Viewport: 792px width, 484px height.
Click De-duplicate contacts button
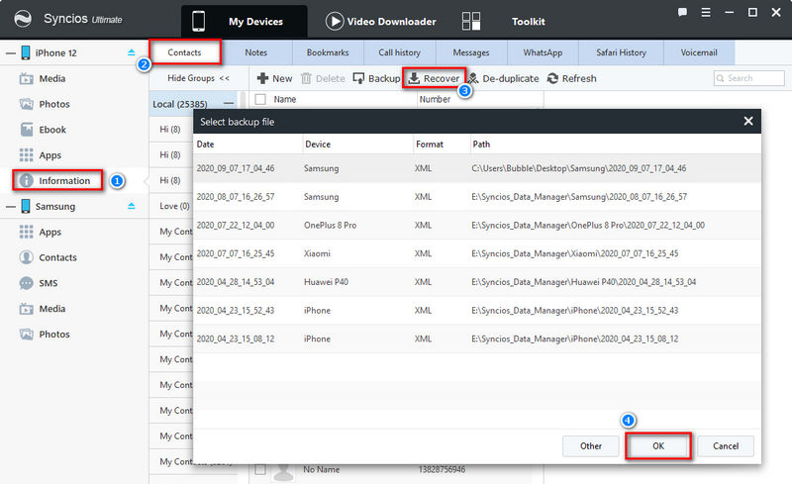[503, 78]
